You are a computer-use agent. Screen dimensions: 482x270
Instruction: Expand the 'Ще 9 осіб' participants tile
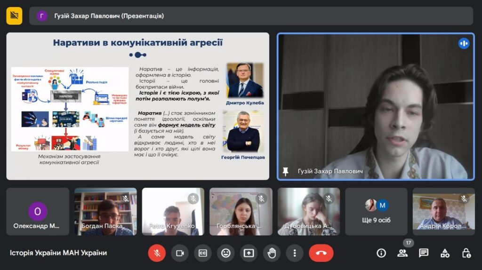point(376,211)
